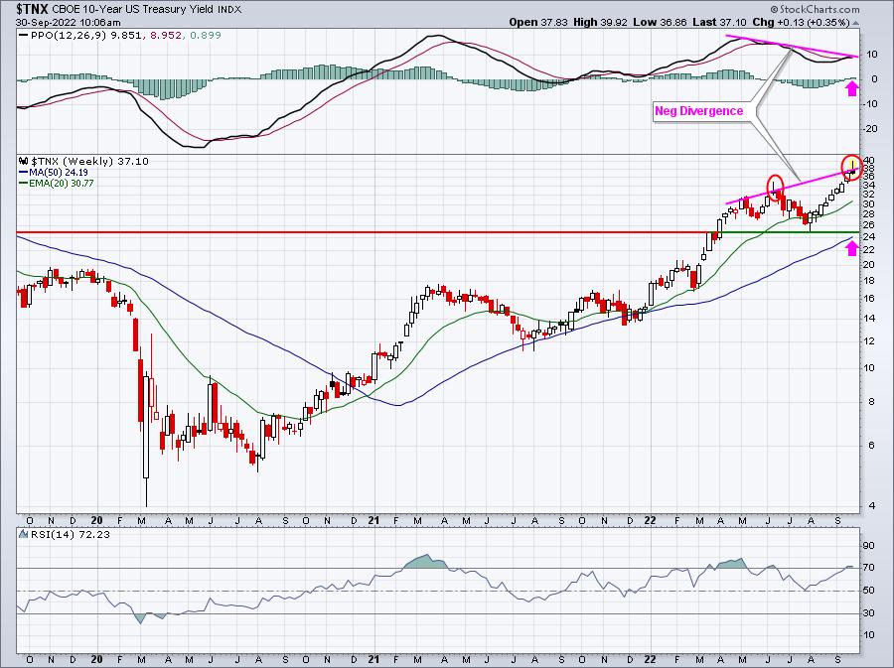
Task: Click the Neg Divergence callout label
Action: coord(698,111)
